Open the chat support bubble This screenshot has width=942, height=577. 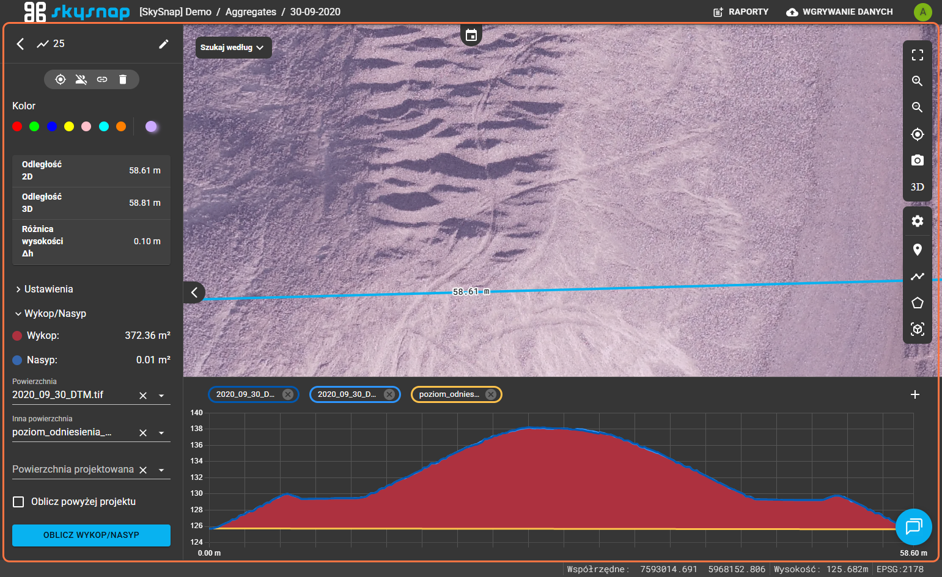(x=913, y=526)
